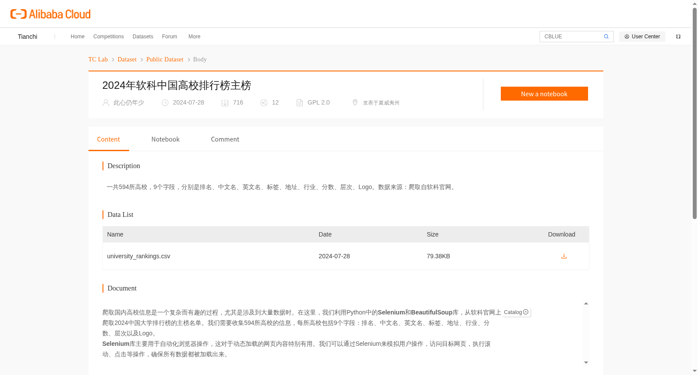The height and width of the screenshot is (375, 698).
Task: Switch to the Comment tab
Action: pyautogui.click(x=225, y=139)
